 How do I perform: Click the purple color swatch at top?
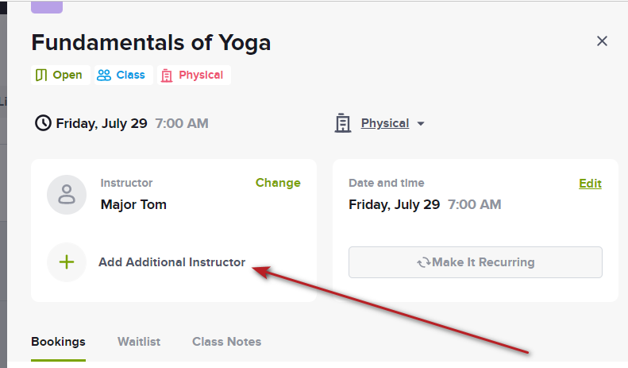click(47, 7)
